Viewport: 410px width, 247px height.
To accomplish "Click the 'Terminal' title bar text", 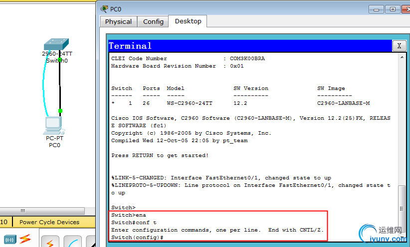I will click(x=130, y=46).
